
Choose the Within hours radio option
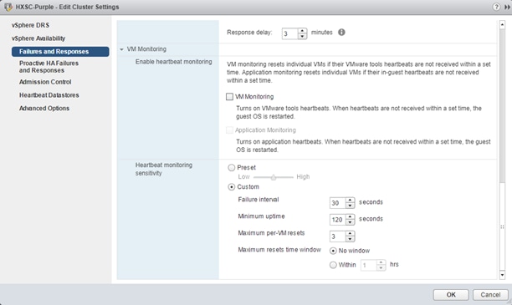(x=333, y=265)
